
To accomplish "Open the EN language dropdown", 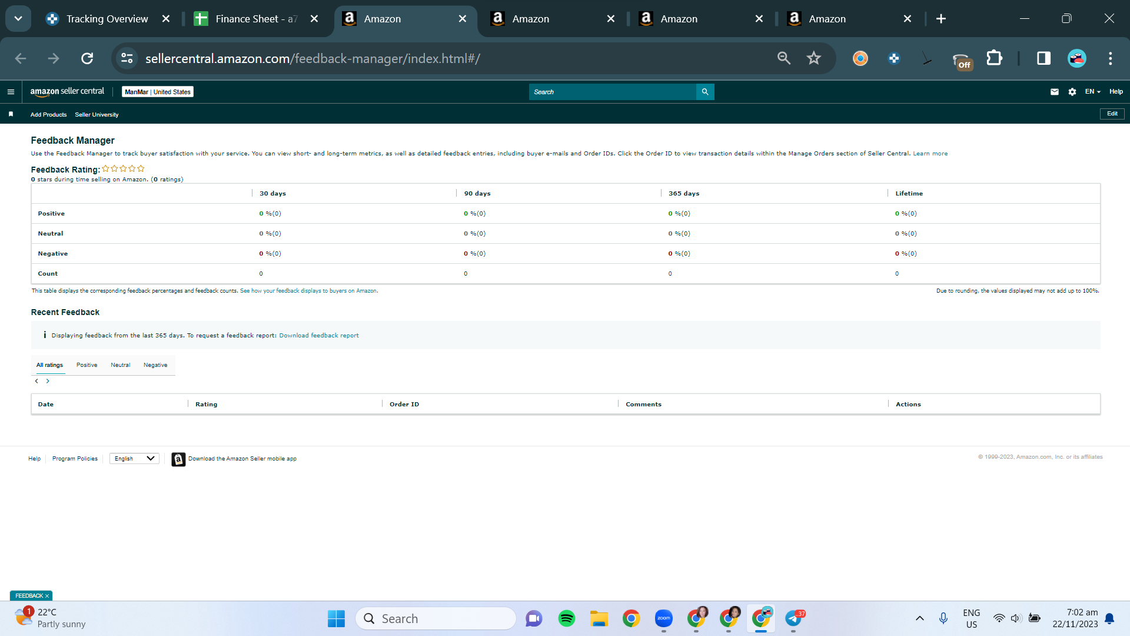I will (x=1093, y=92).
